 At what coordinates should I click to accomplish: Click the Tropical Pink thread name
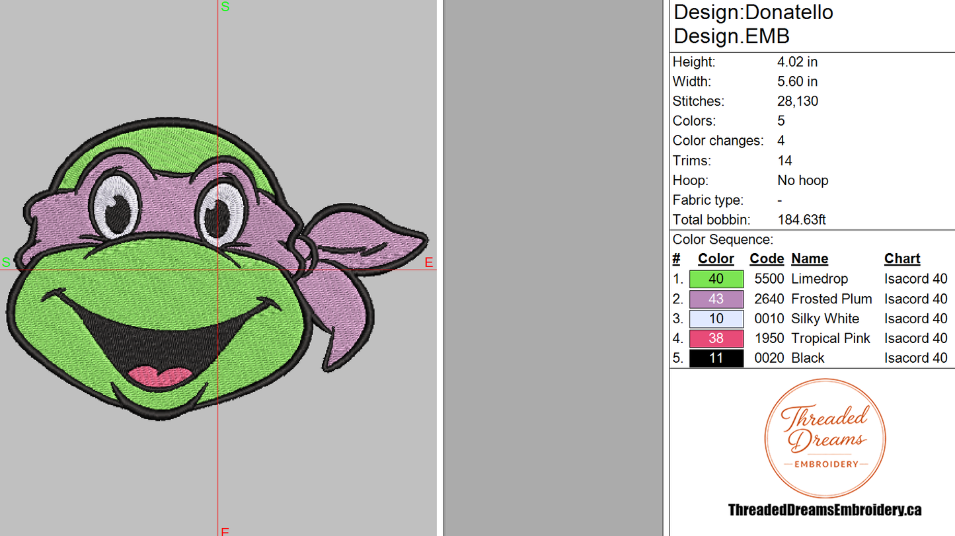click(831, 338)
